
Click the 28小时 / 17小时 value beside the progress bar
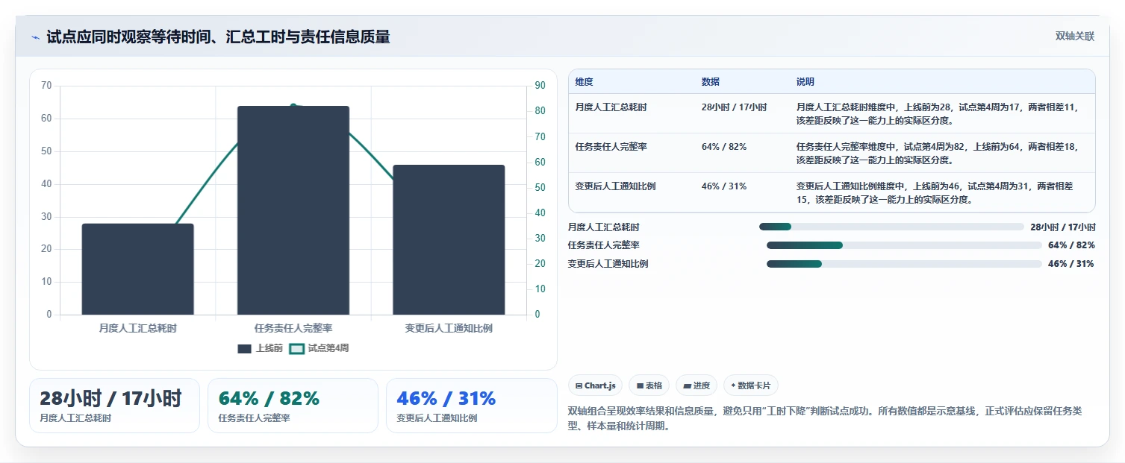(1062, 227)
